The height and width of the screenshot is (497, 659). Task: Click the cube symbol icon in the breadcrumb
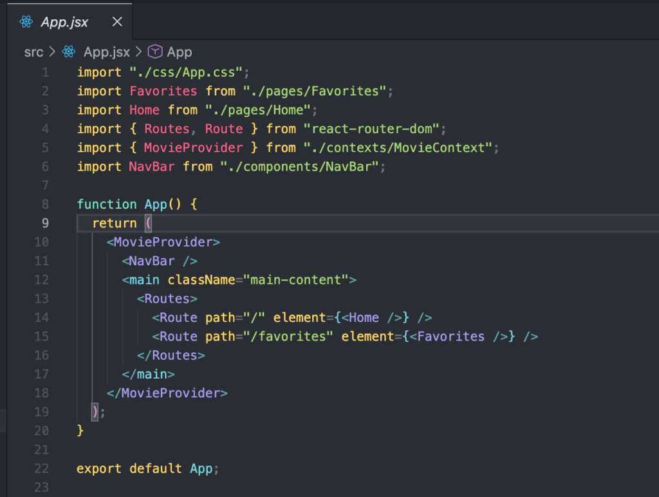coord(155,52)
